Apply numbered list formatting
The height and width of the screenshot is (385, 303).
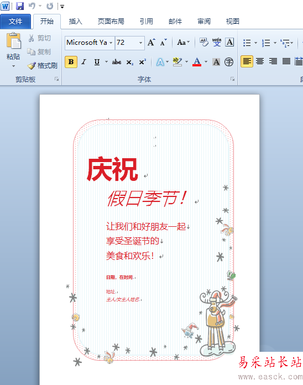click(x=266, y=43)
